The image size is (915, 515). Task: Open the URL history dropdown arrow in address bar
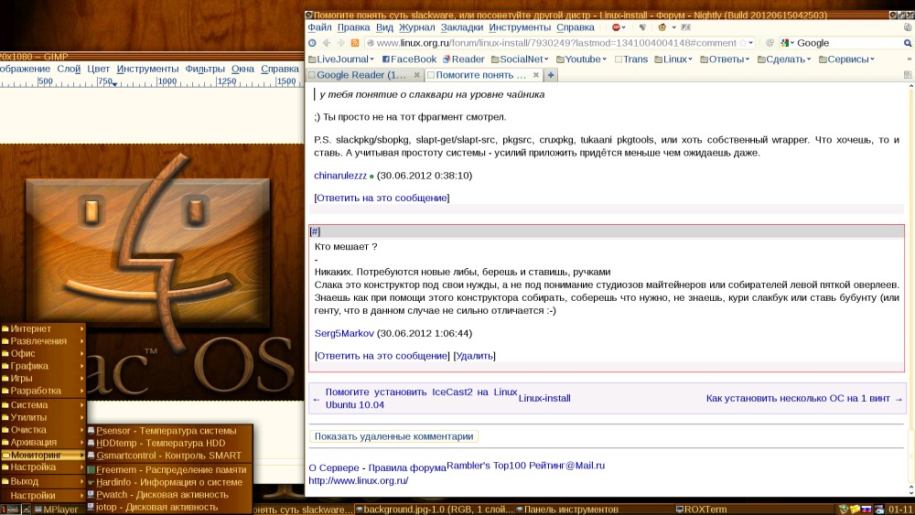tap(751, 43)
